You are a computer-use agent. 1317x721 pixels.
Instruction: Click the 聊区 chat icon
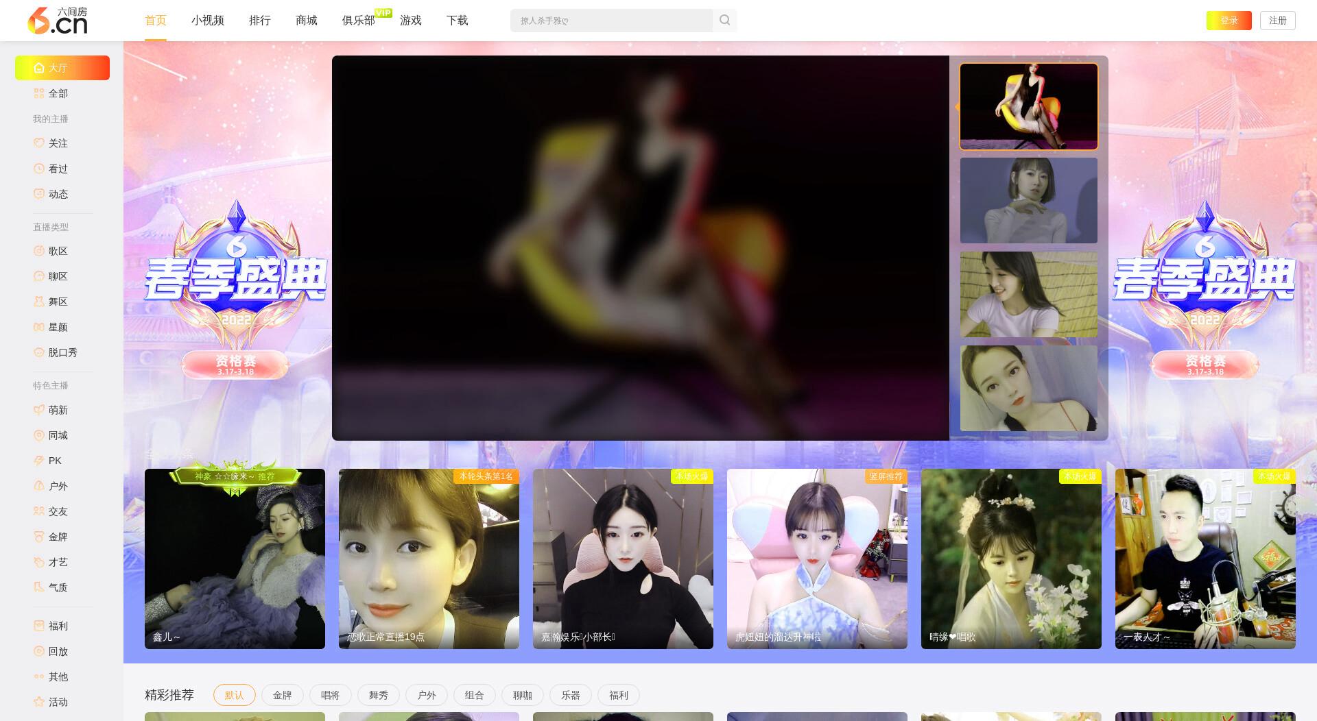[39, 276]
